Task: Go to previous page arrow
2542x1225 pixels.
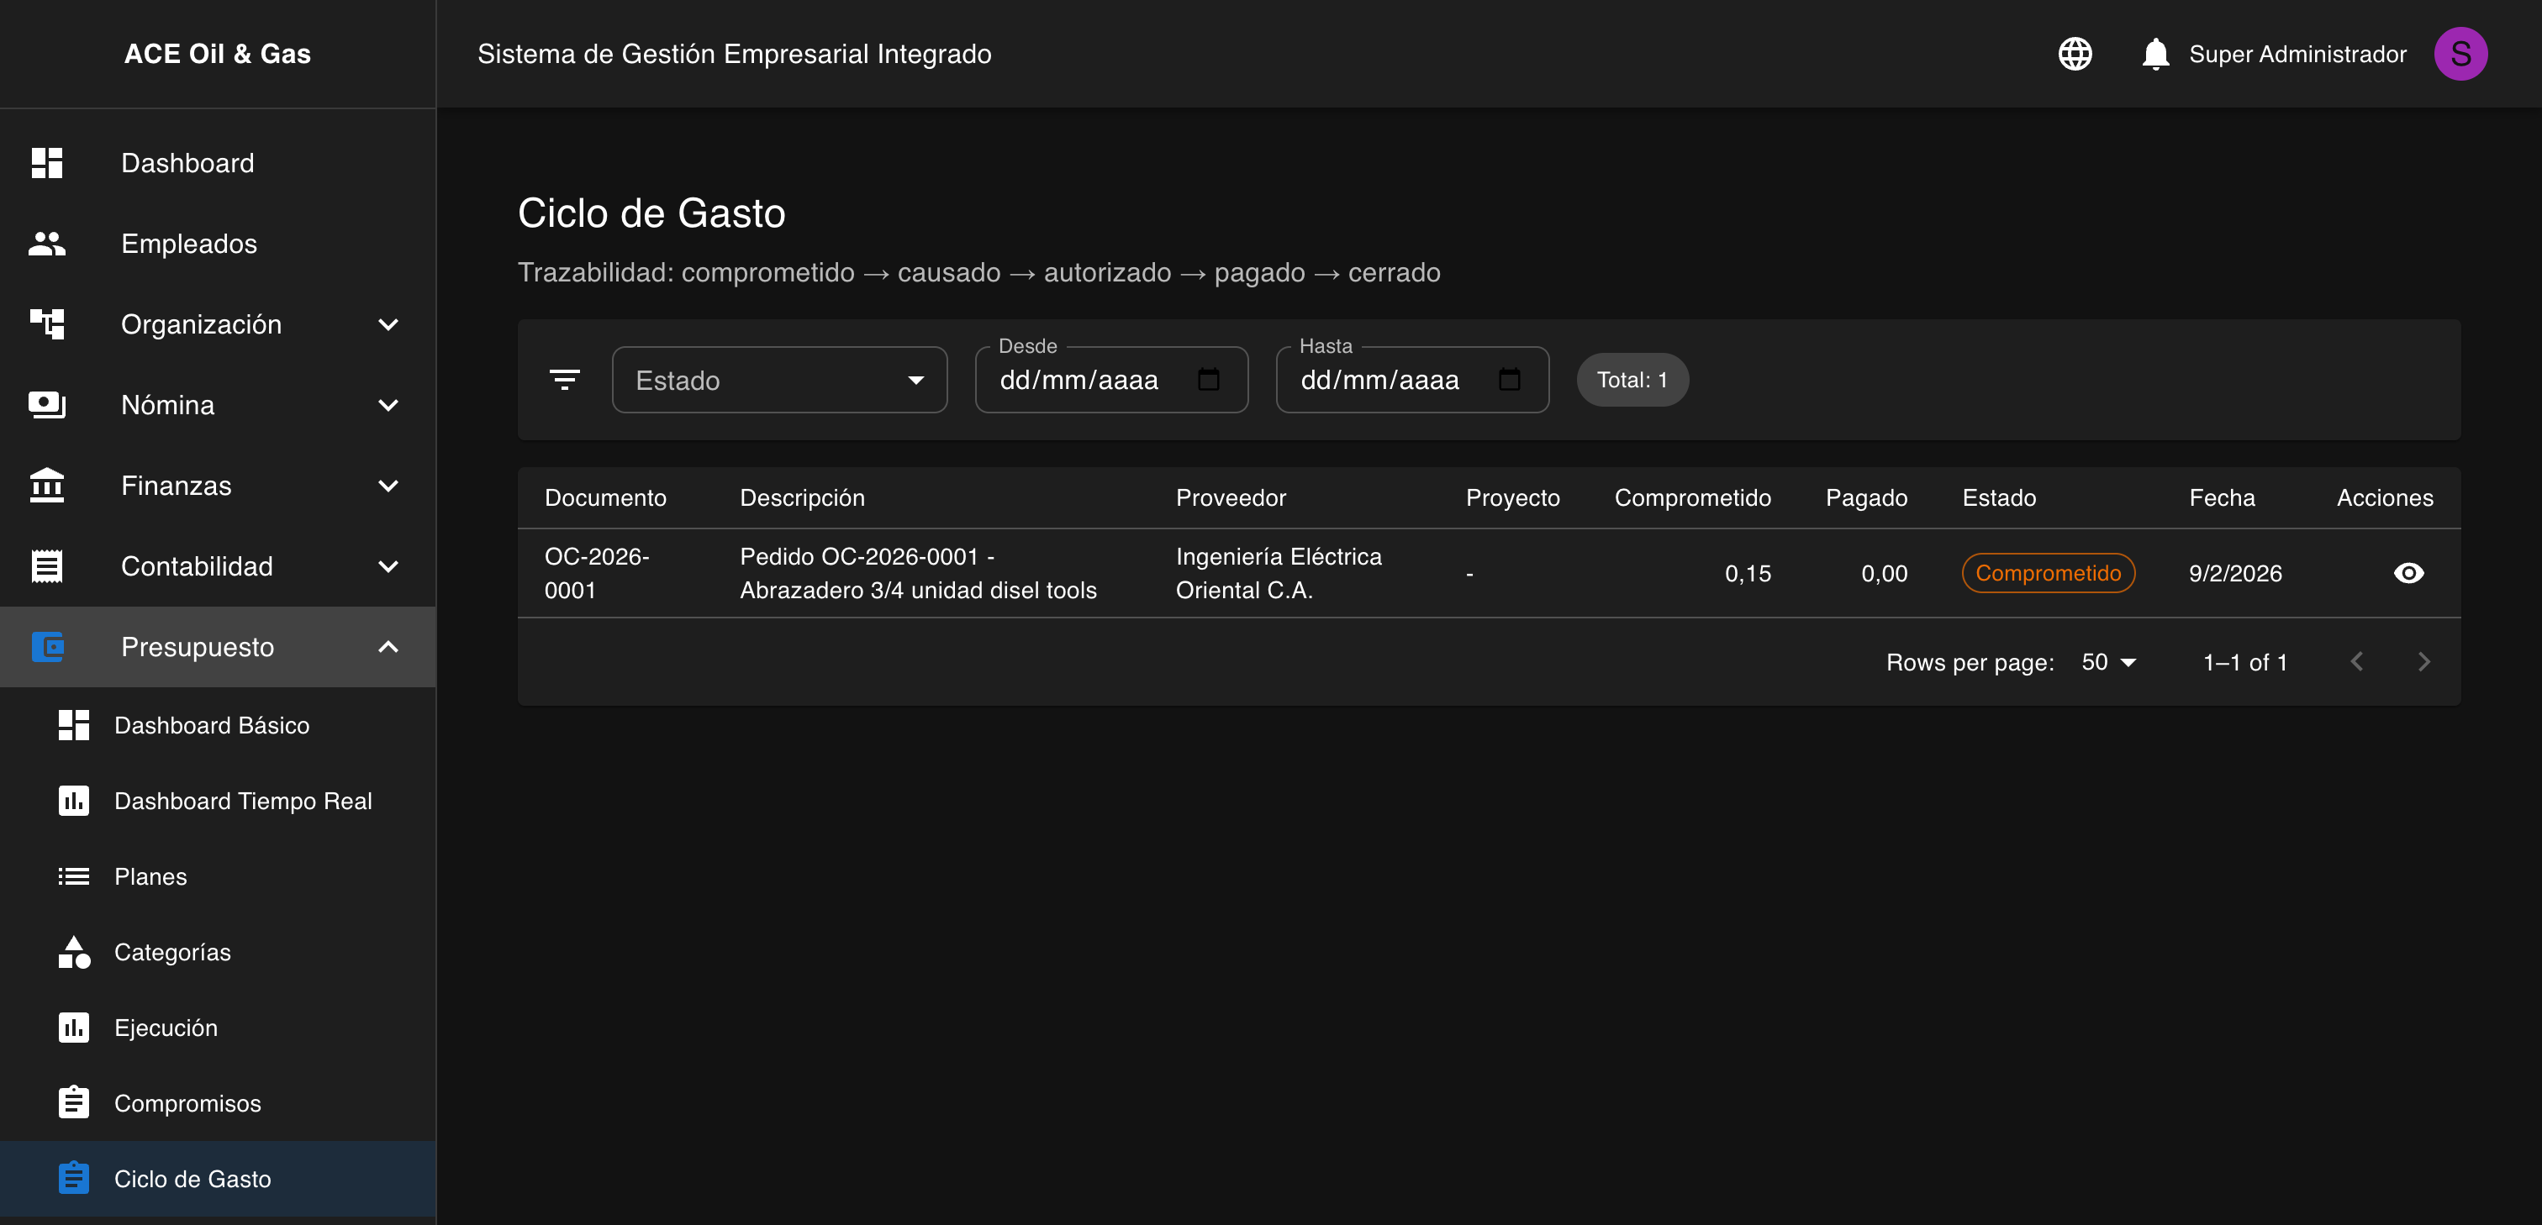Action: tap(2356, 662)
